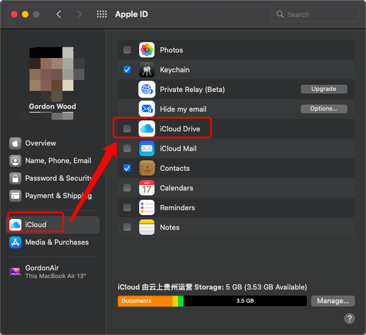Click the Reminders row label
This screenshot has width=366, height=335.
coord(178,207)
